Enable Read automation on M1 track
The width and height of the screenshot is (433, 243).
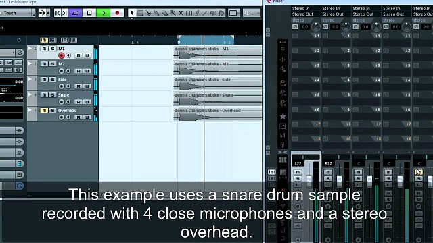[78, 55]
